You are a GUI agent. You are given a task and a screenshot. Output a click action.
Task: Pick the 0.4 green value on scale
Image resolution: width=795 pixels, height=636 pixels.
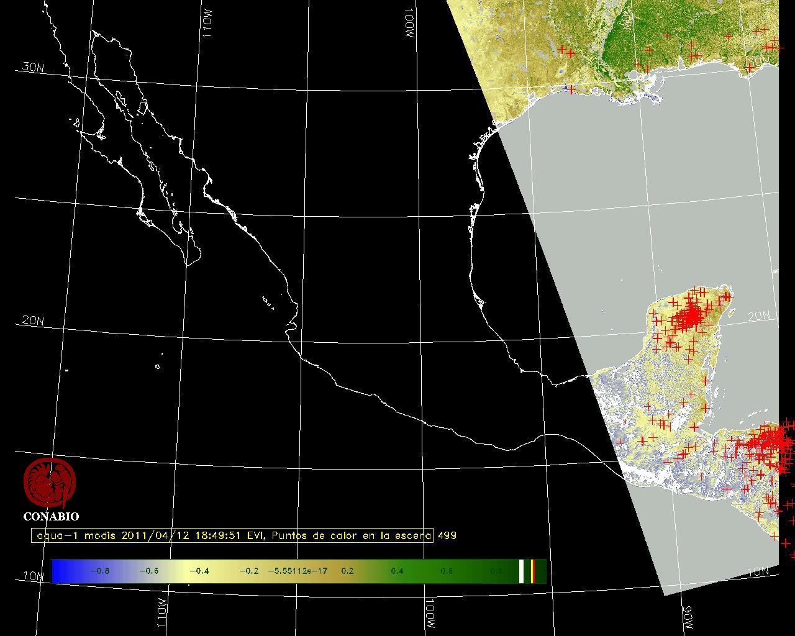tap(397, 571)
